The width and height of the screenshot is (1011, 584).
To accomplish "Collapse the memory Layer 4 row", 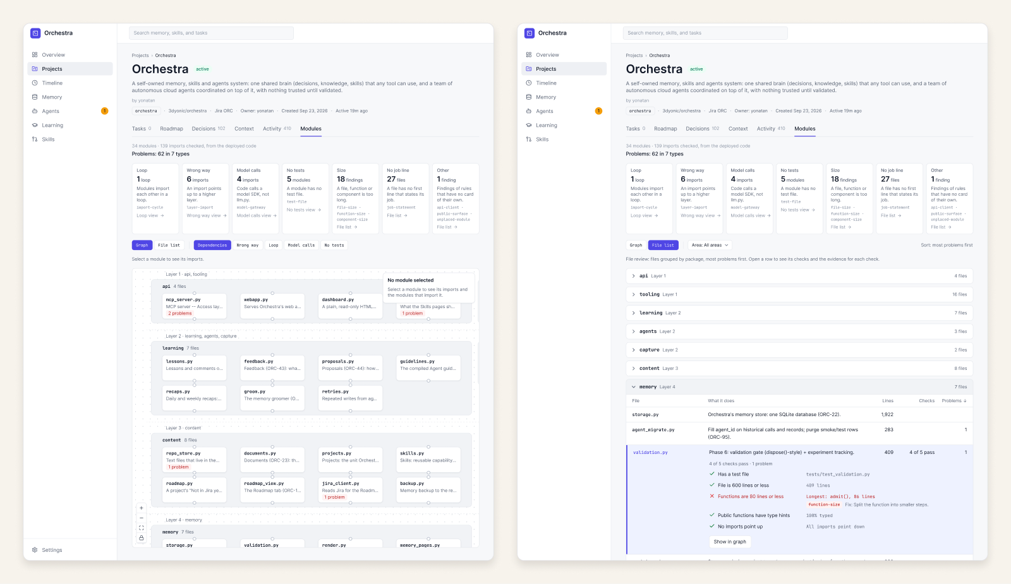I will (799, 386).
